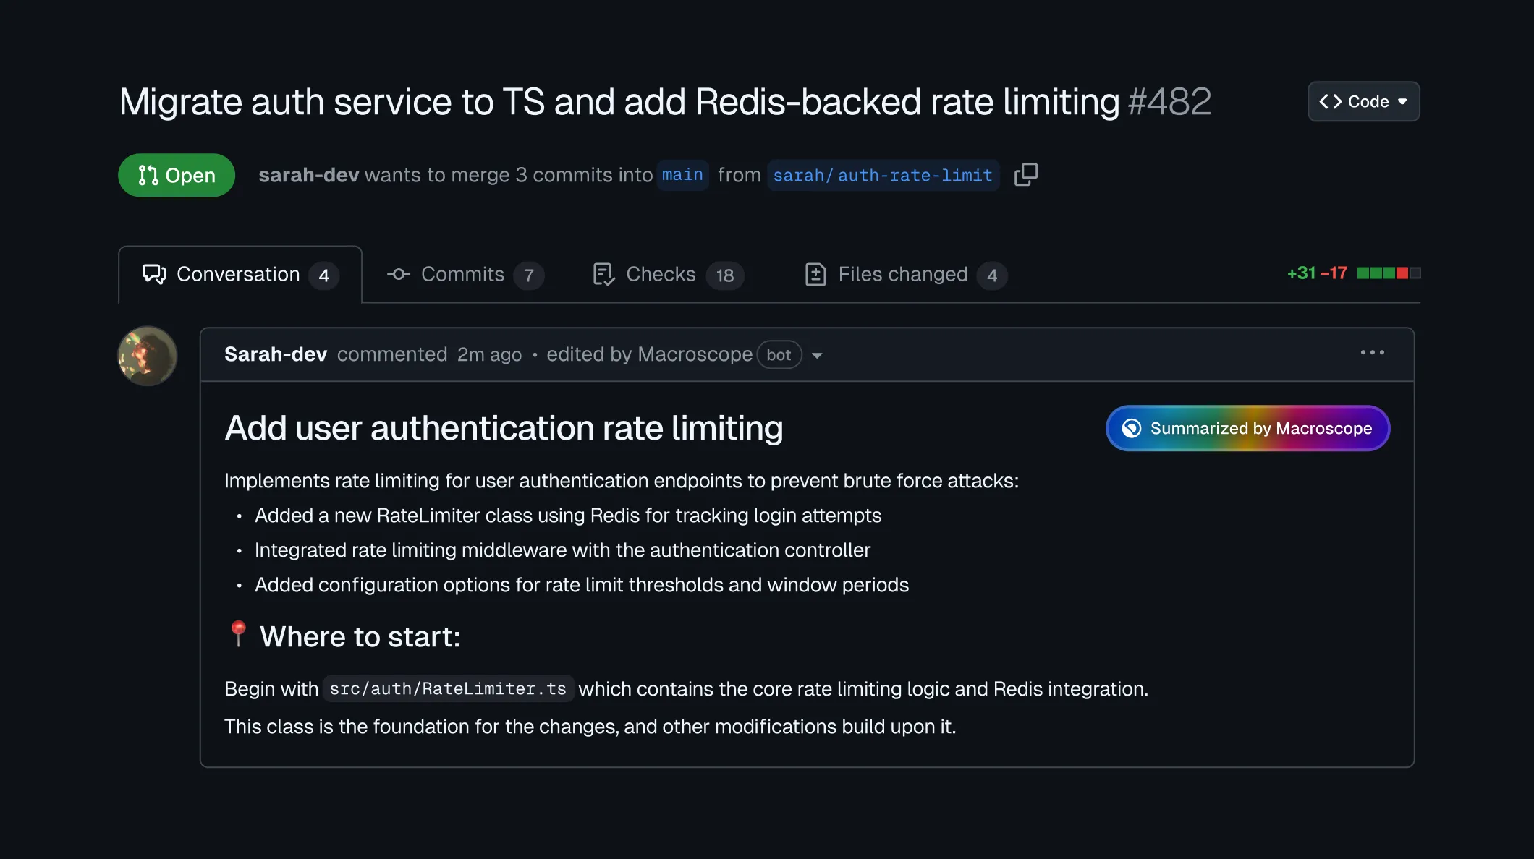
Task: Open the Code dropdown button
Action: (x=1363, y=101)
